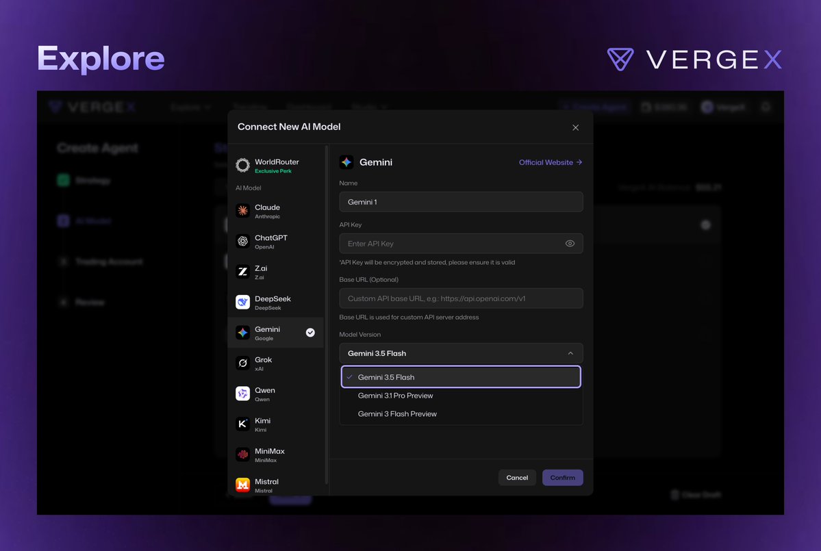Click the Gemini sparkle icon in sidebar
Screen dimensions: 821x551
tap(242, 332)
